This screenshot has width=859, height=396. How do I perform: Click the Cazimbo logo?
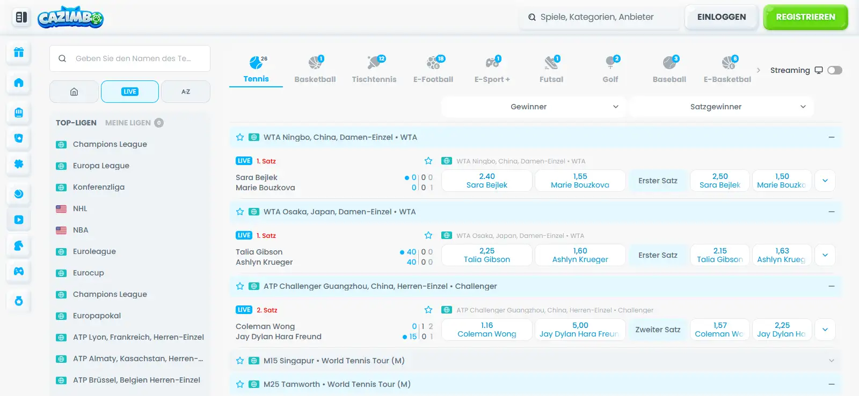point(70,17)
